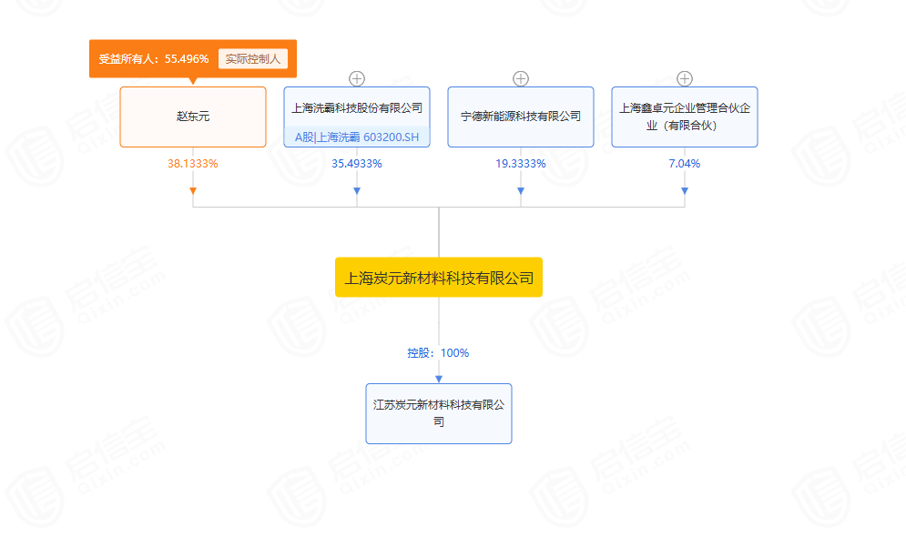Click the blue arrow below 7.04%

tap(685, 191)
